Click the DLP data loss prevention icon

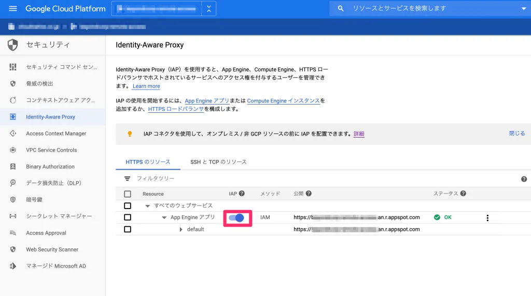click(13, 183)
